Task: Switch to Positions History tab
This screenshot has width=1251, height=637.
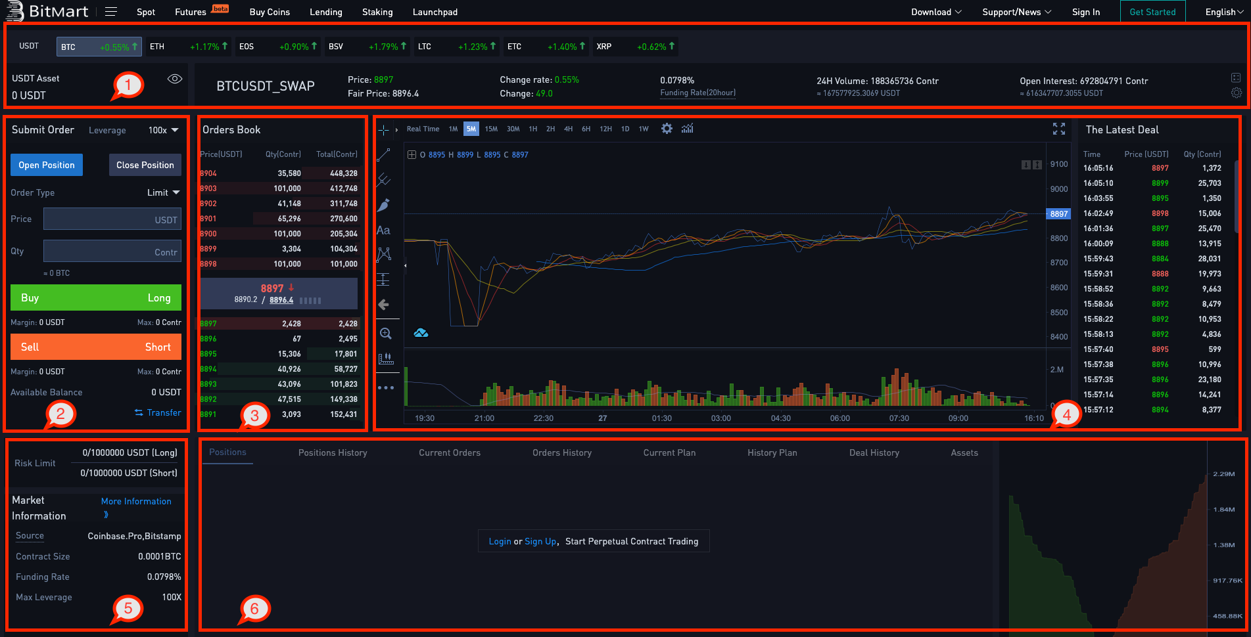Action: pos(333,452)
